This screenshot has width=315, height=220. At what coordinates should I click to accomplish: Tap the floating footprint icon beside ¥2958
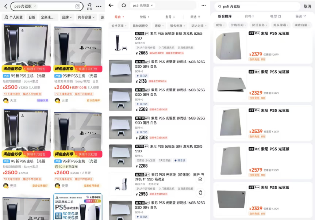point(200,193)
